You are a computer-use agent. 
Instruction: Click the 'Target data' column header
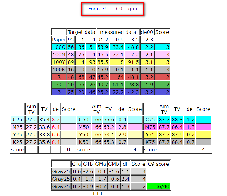coord(81,32)
